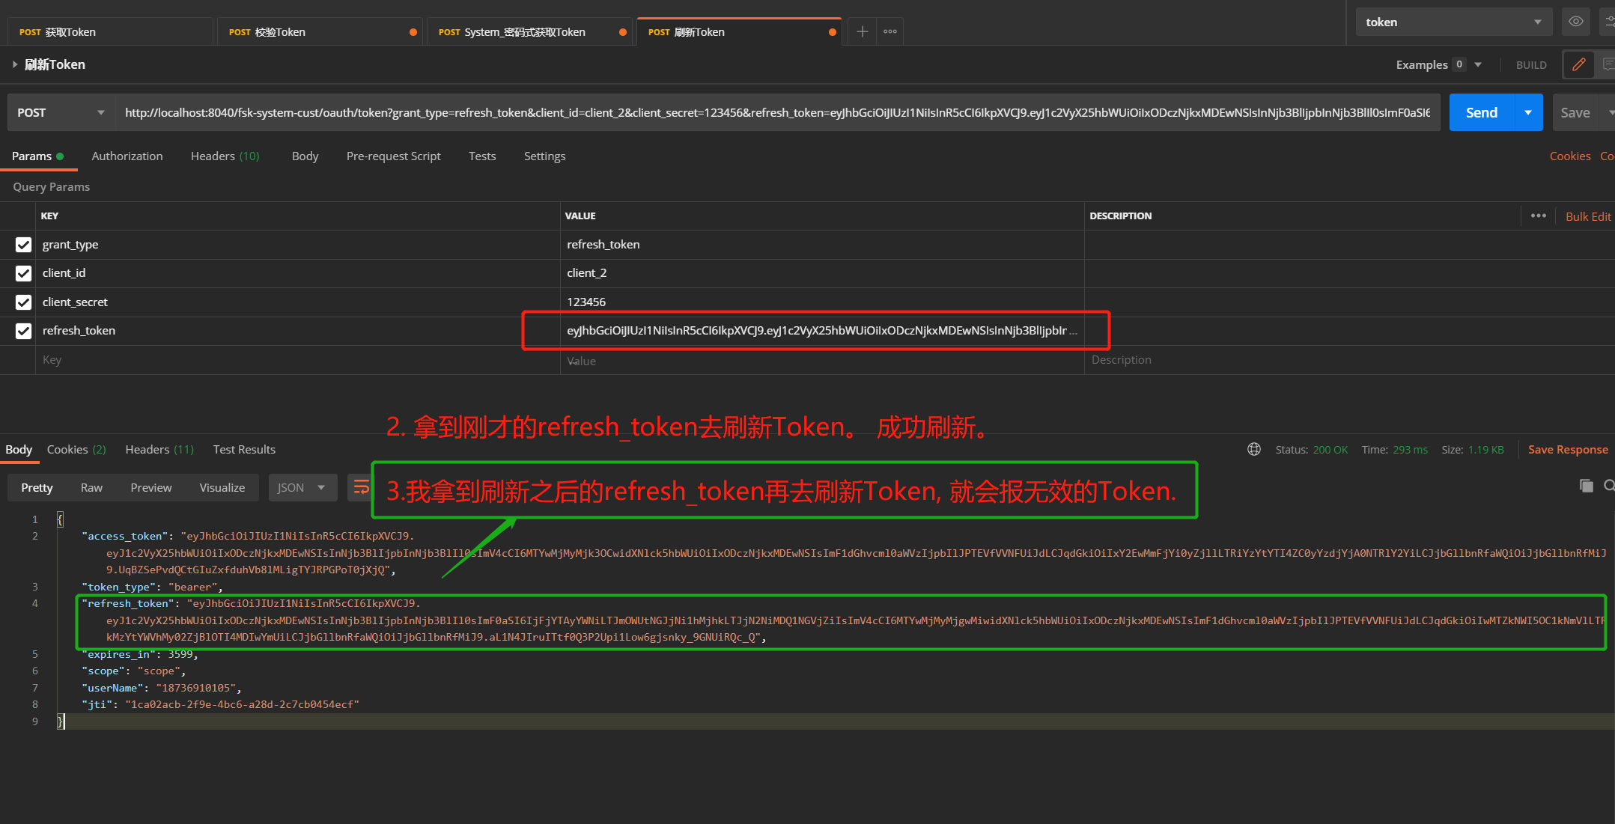Open the POST method dropdown

point(61,112)
